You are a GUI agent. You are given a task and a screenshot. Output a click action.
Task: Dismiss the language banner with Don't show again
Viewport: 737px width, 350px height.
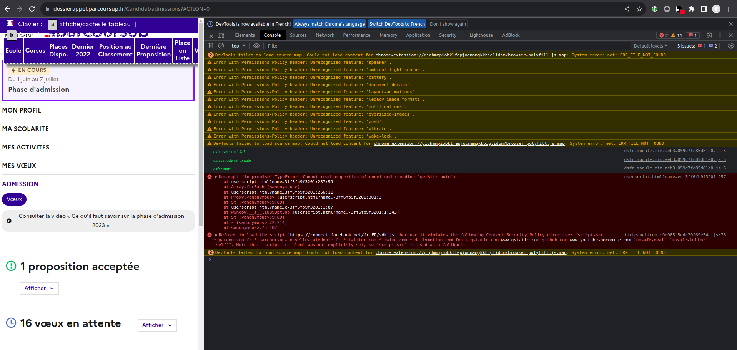point(448,24)
